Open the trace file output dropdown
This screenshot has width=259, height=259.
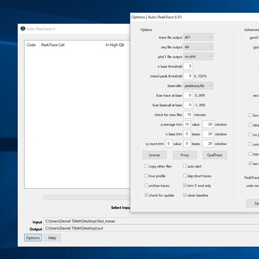198,37
